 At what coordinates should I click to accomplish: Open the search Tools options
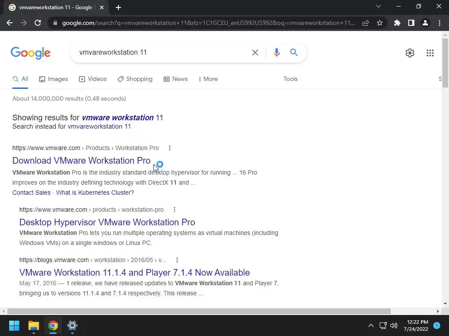pos(290,79)
